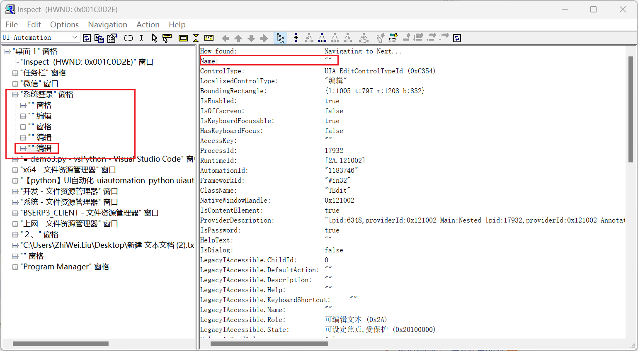Open the Navigation menu
The width and height of the screenshot is (638, 351).
point(107,24)
